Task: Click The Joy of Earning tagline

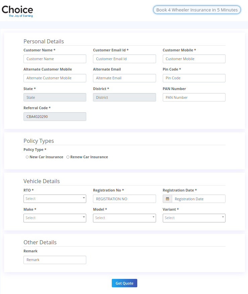Action: (x=21, y=16)
